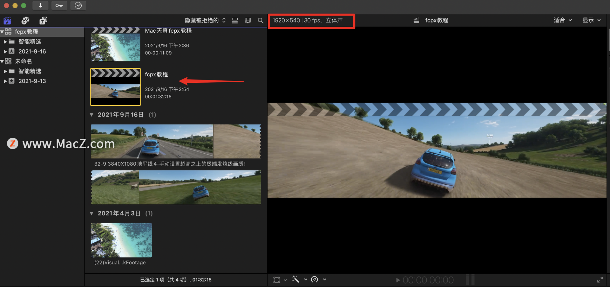The height and width of the screenshot is (287, 610).
Task: Open clip appearance filmstrip options
Action: click(248, 21)
